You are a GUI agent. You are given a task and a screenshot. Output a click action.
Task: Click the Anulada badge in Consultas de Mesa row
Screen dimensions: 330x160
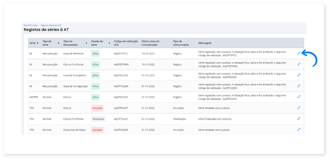97,130
